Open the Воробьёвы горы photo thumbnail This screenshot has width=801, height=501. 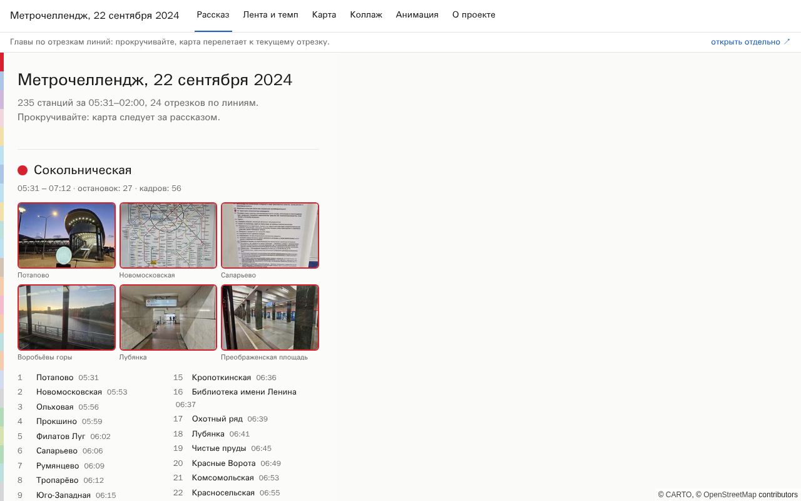66,318
